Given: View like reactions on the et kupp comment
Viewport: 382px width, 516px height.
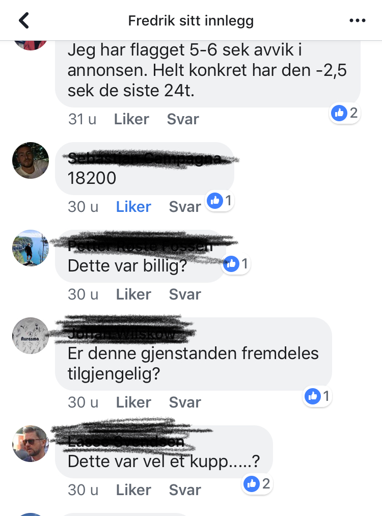Looking at the screenshot, I should [257, 484].
